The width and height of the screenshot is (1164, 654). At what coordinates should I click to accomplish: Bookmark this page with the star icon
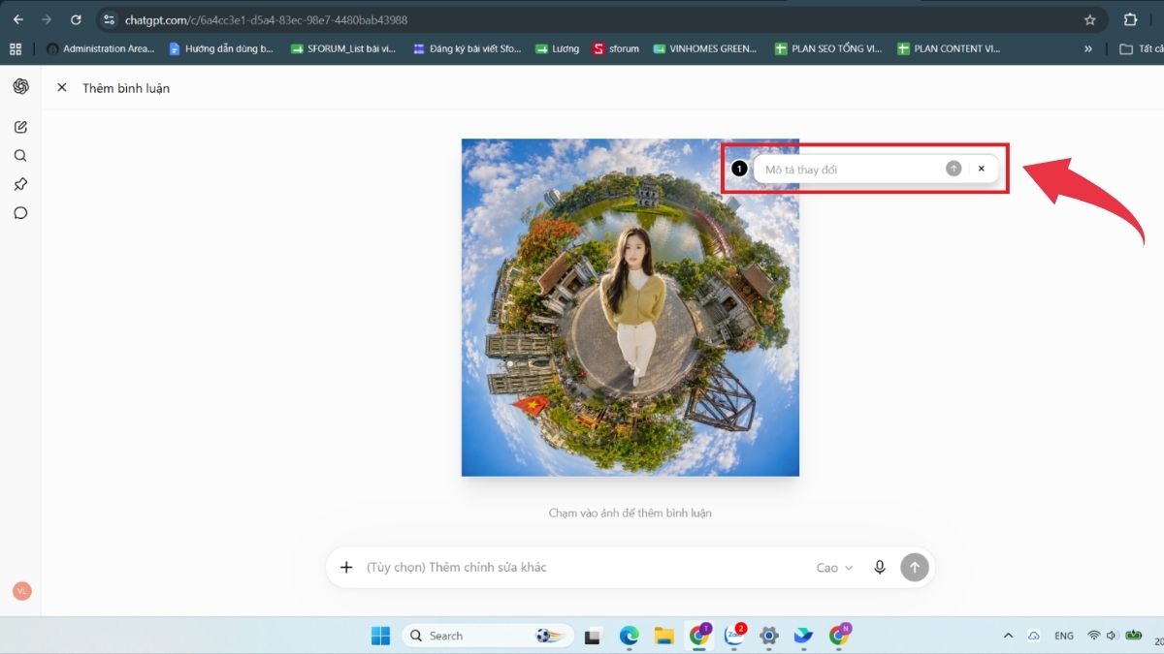point(1089,19)
